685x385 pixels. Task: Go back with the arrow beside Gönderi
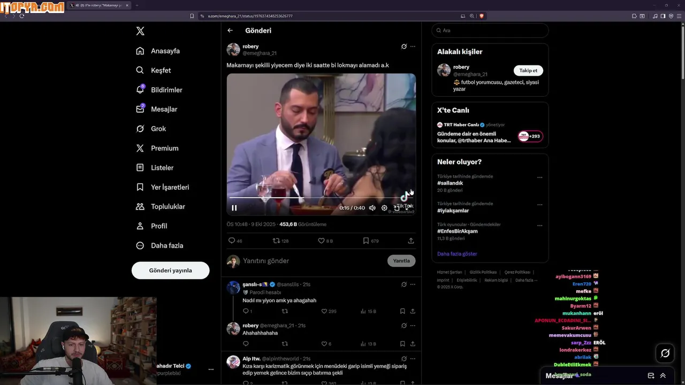point(230,30)
